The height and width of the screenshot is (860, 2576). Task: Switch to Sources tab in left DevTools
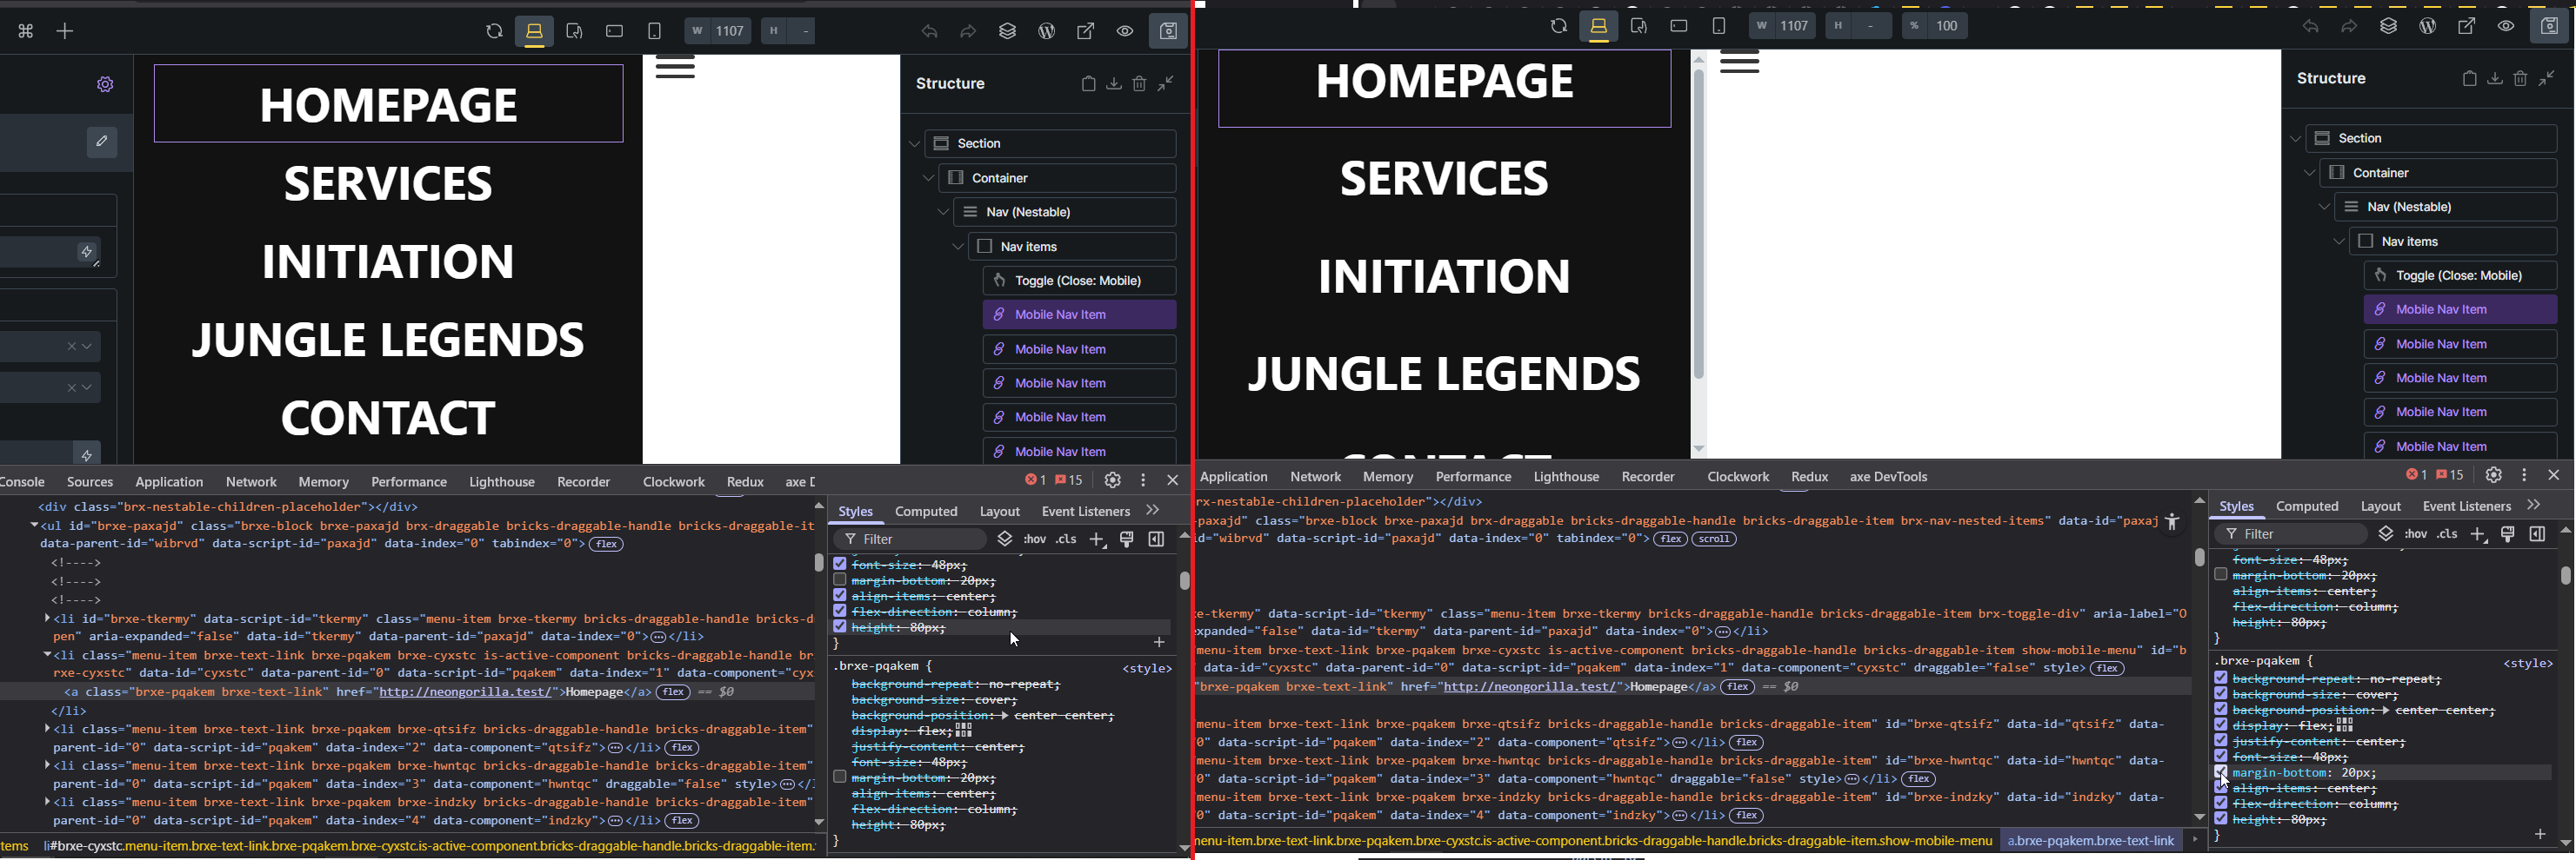90,481
